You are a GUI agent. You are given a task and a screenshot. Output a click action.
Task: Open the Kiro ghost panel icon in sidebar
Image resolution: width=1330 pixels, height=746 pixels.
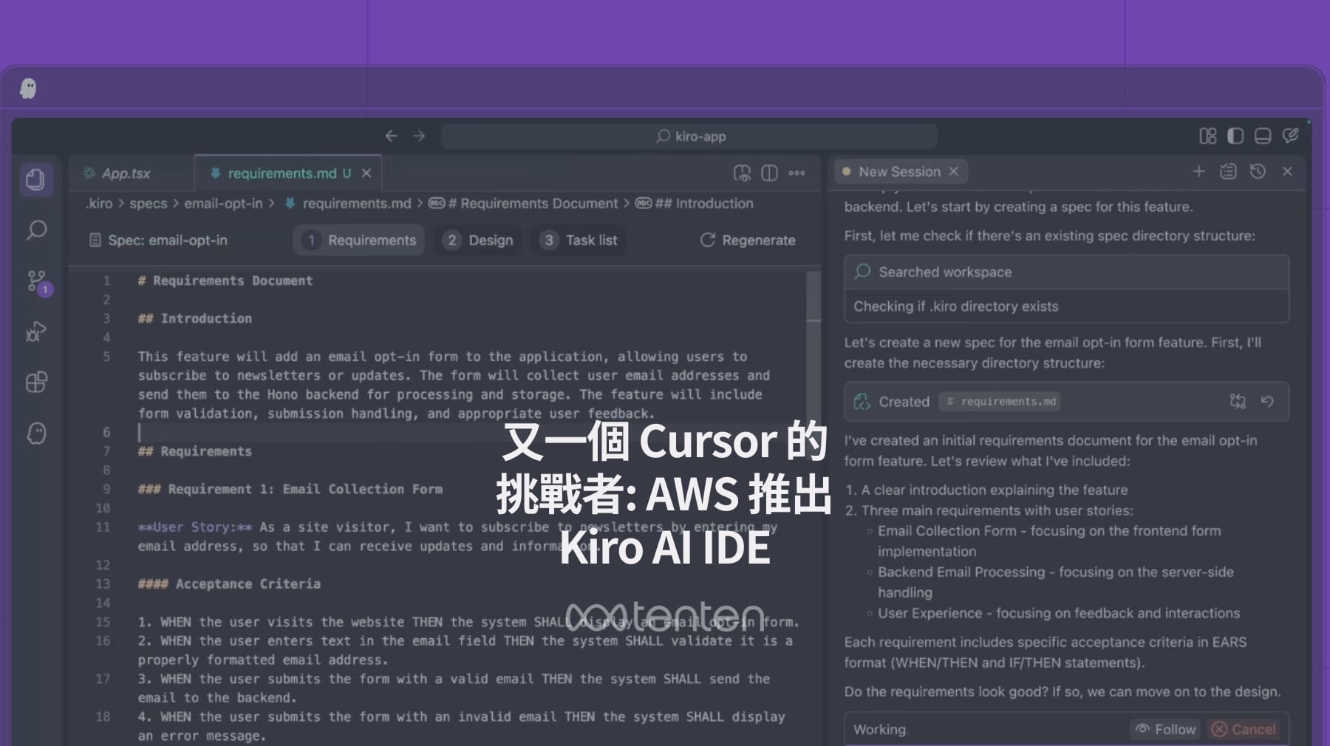click(x=36, y=433)
